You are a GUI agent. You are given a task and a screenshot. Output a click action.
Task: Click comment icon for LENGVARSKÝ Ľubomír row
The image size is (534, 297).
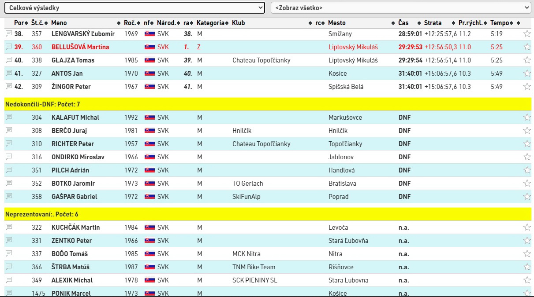(x=9, y=33)
